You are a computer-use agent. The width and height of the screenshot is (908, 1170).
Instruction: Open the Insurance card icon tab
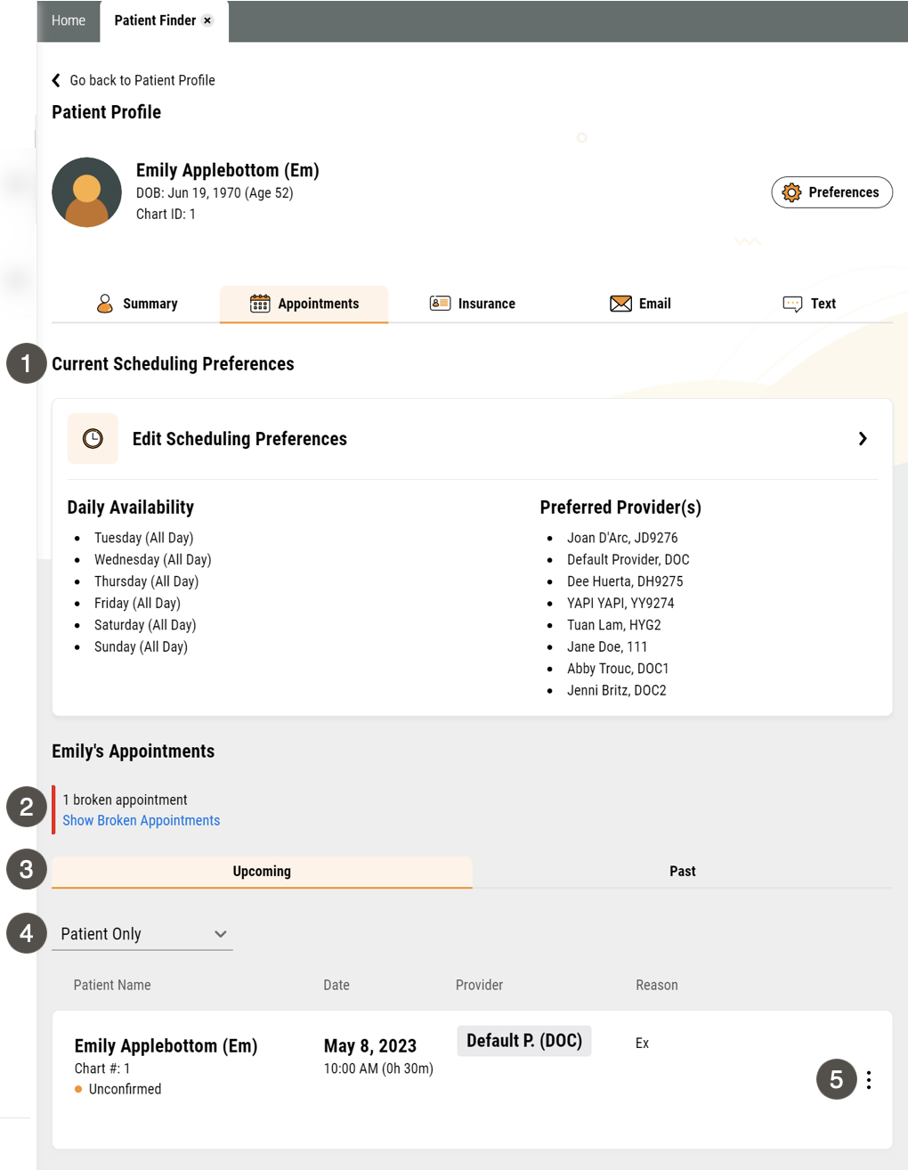440,304
